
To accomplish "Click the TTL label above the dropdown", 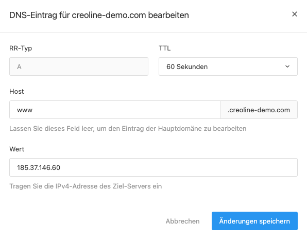I will point(164,48).
